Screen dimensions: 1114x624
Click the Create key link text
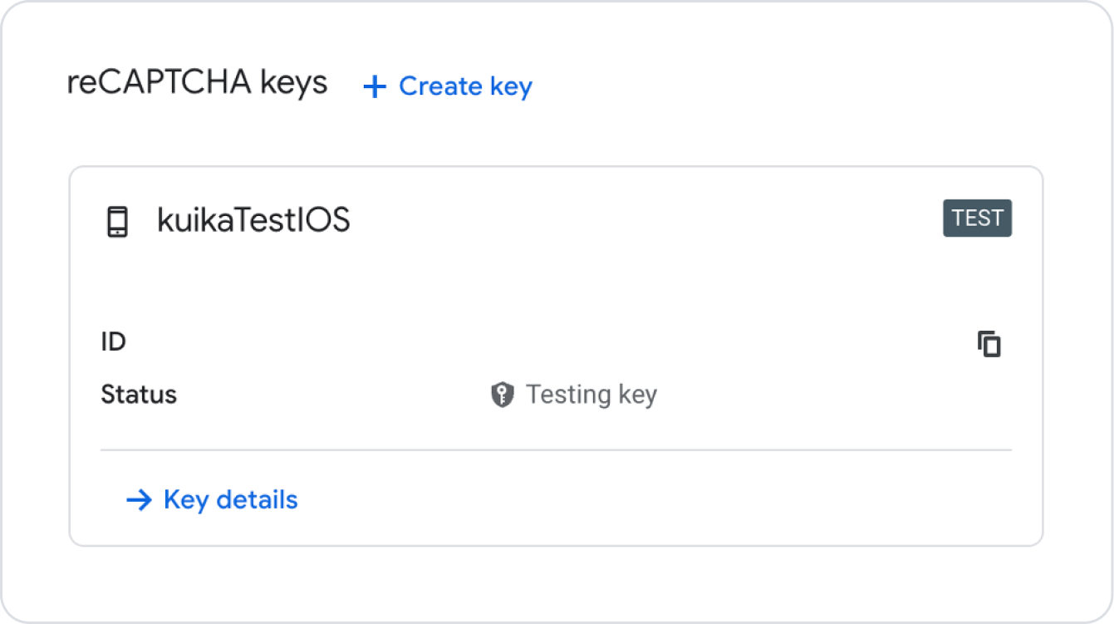tap(465, 86)
